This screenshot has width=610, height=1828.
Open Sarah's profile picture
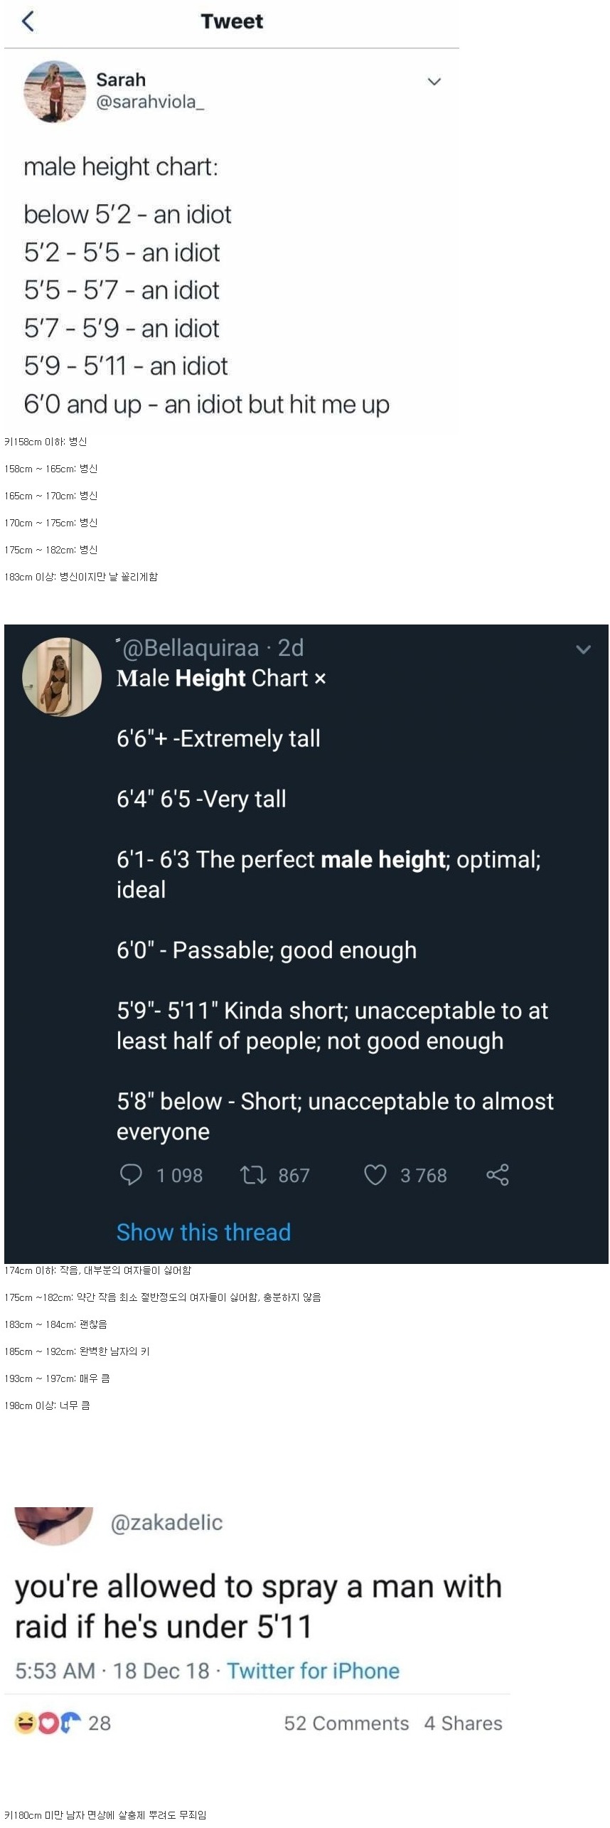54,92
